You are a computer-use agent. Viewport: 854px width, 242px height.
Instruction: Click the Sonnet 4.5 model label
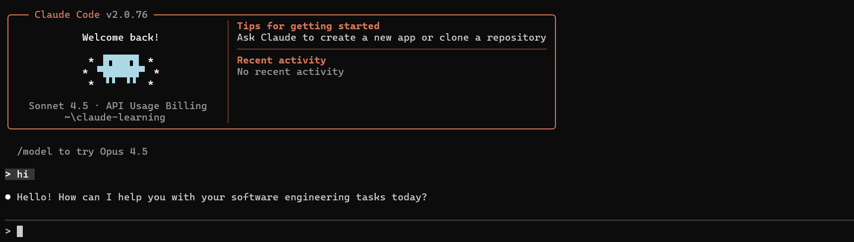pos(59,106)
